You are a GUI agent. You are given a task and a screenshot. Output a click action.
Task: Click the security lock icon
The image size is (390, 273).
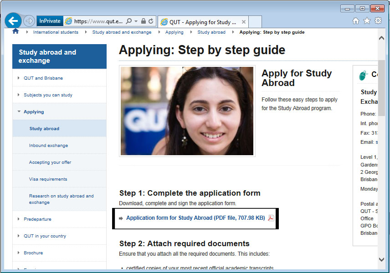click(143, 21)
